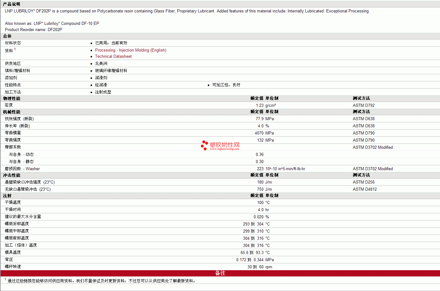This screenshot has width=440, height=291.
Task: Click the 可加工性，良好 feature entry
Action: [x=226, y=85]
